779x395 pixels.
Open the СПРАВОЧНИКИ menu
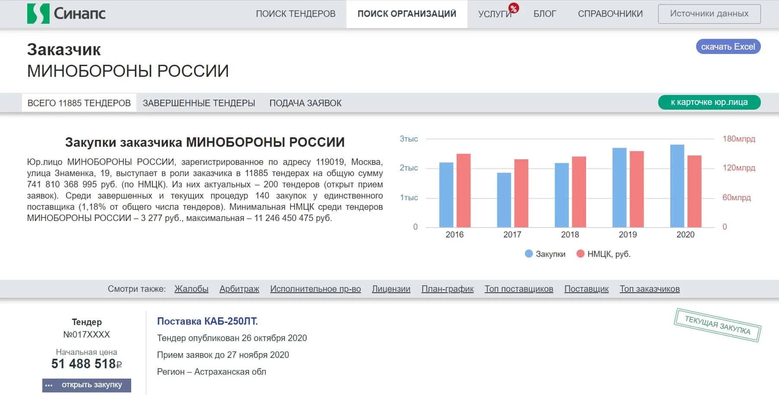point(610,14)
